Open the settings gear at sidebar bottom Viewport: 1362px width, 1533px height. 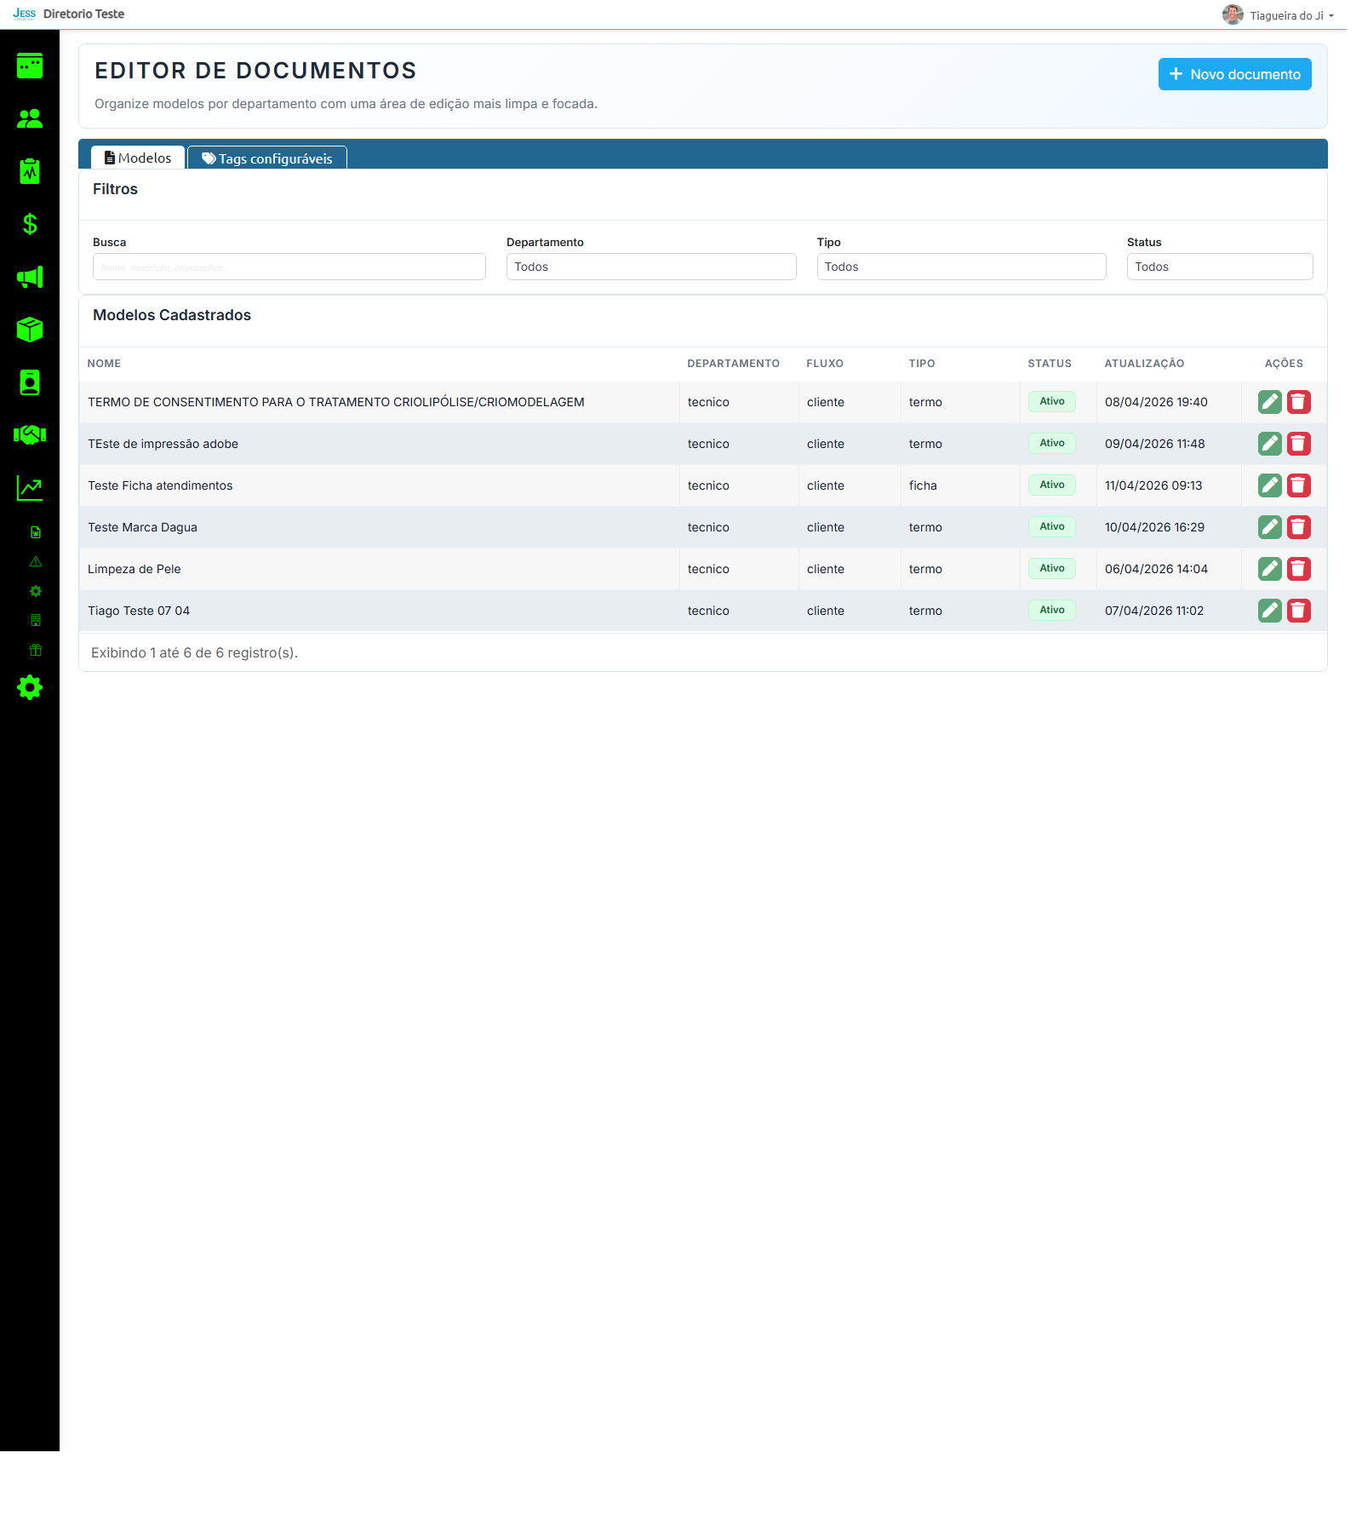(x=30, y=687)
